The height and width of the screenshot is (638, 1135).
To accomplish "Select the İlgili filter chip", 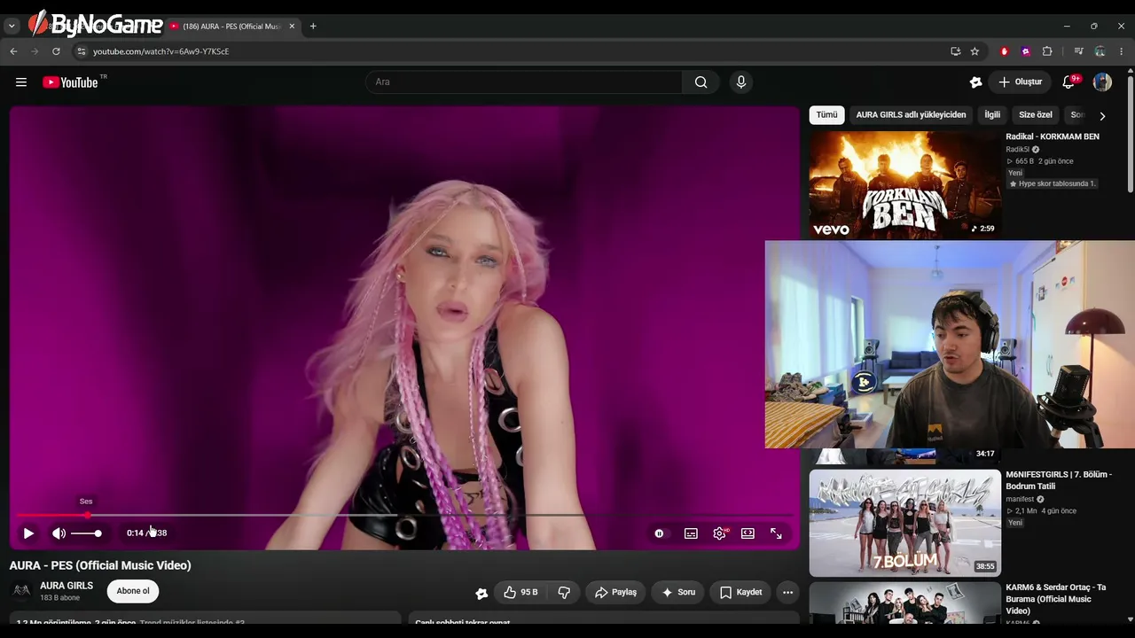I will click(992, 115).
